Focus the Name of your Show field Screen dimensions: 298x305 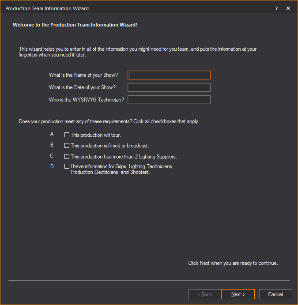[169, 75]
